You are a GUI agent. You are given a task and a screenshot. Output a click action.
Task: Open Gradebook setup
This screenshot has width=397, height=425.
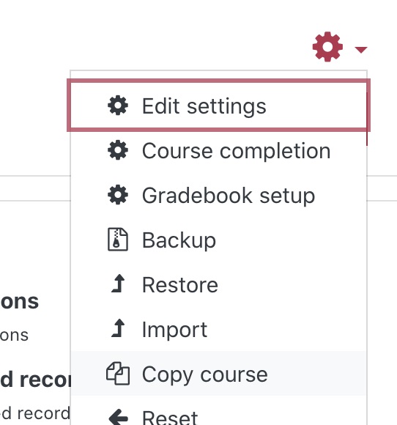coord(218,195)
